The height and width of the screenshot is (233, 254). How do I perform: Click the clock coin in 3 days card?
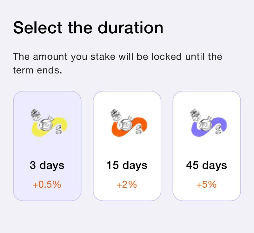(46, 125)
